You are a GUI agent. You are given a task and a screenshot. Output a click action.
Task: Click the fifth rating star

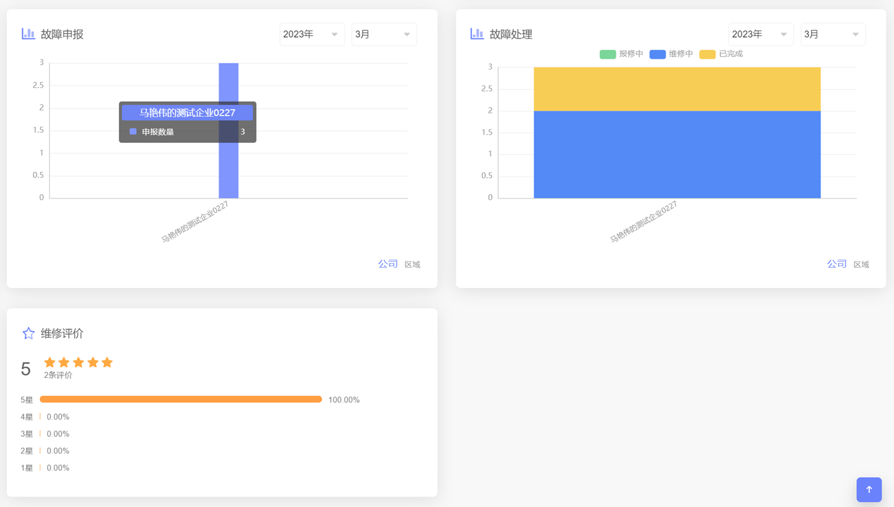point(107,362)
